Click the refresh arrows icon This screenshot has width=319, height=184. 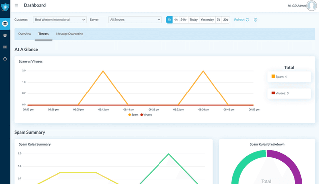[247, 20]
